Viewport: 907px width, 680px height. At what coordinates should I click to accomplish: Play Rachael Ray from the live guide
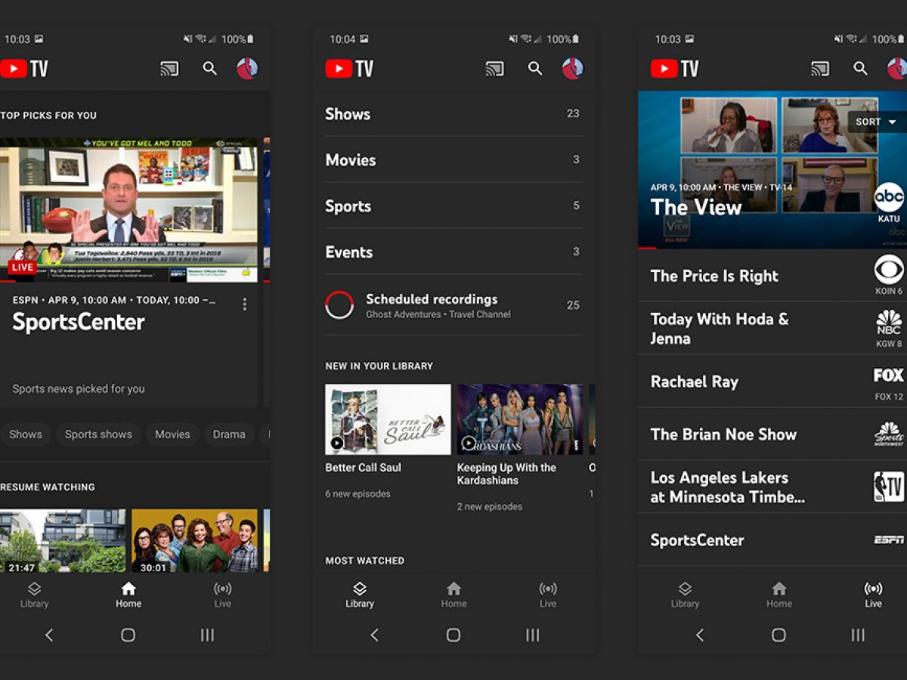click(x=694, y=382)
